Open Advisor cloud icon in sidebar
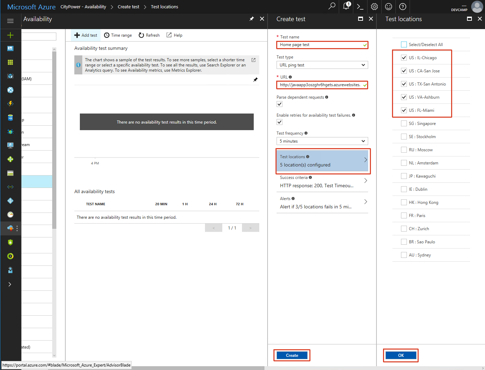The width and height of the screenshot is (485, 370). point(10,228)
